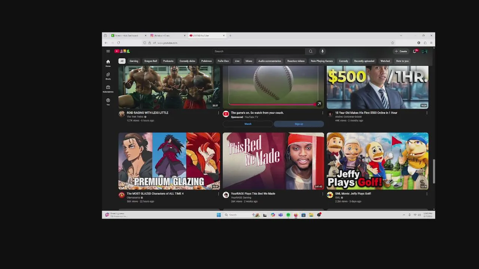The height and width of the screenshot is (269, 479).
Task: Open The Tren Twins channel avatar
Action: click(121, 114)
